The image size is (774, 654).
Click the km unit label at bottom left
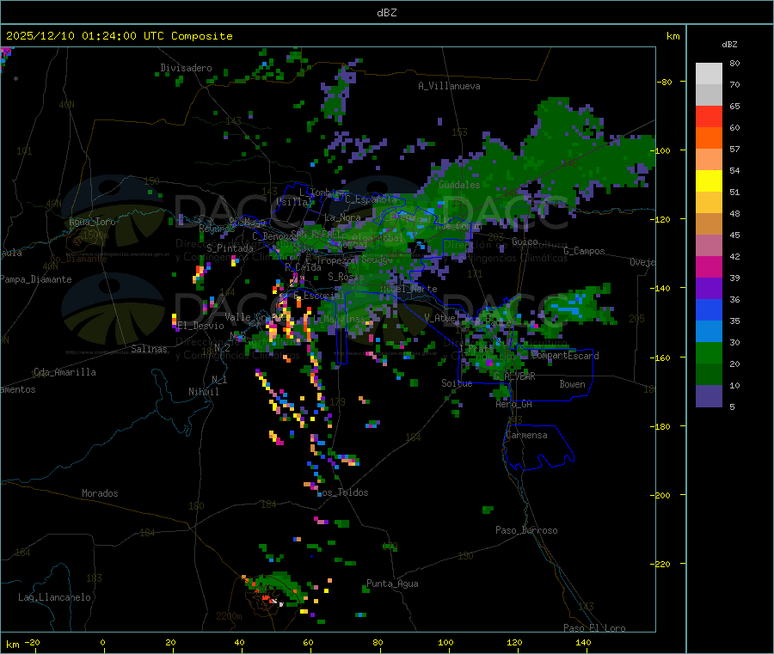[x=12, y=645]
